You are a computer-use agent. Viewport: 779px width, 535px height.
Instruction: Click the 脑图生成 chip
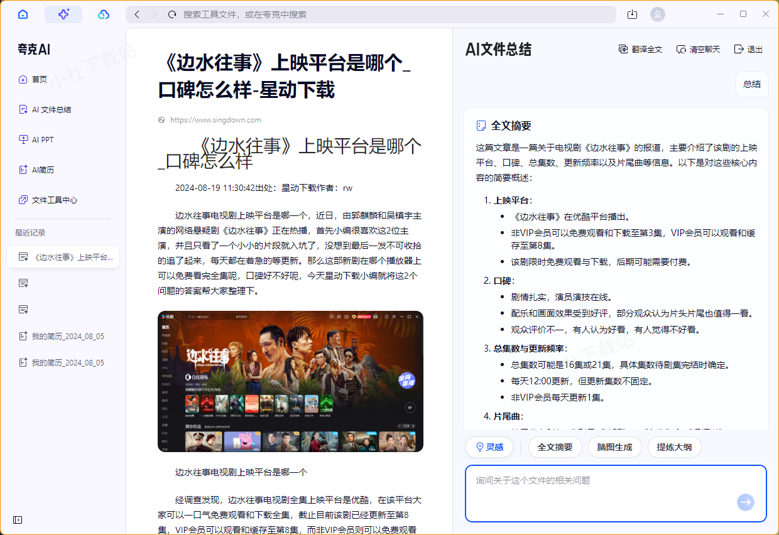click(614, 447)
